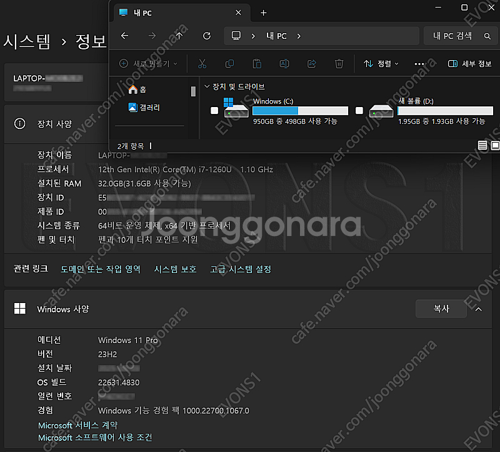Open a new Explorer tab
500x452 pixels.
click(x=263, y=13)
